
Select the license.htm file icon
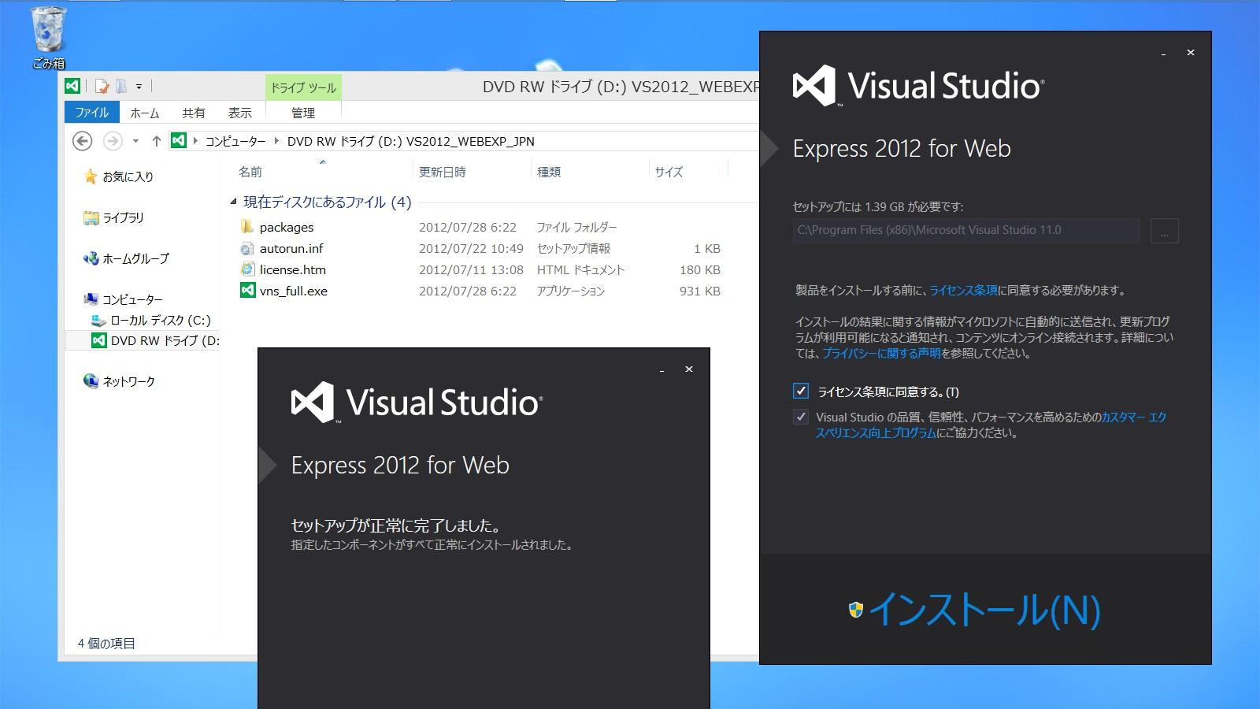247,269
